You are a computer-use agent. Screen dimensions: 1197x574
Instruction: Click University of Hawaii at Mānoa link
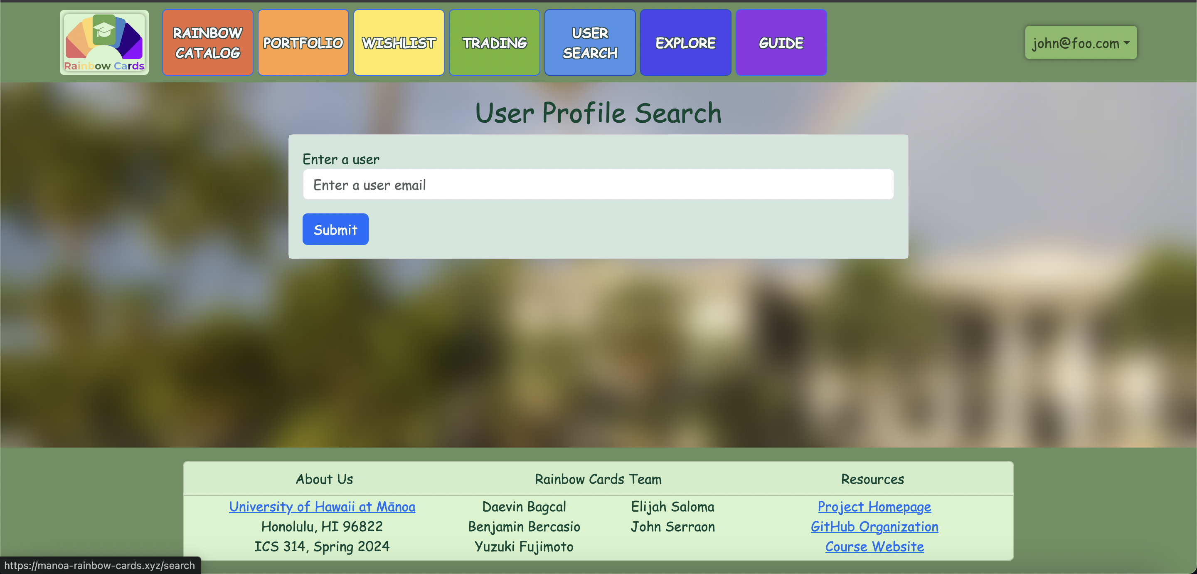point(323,506)
